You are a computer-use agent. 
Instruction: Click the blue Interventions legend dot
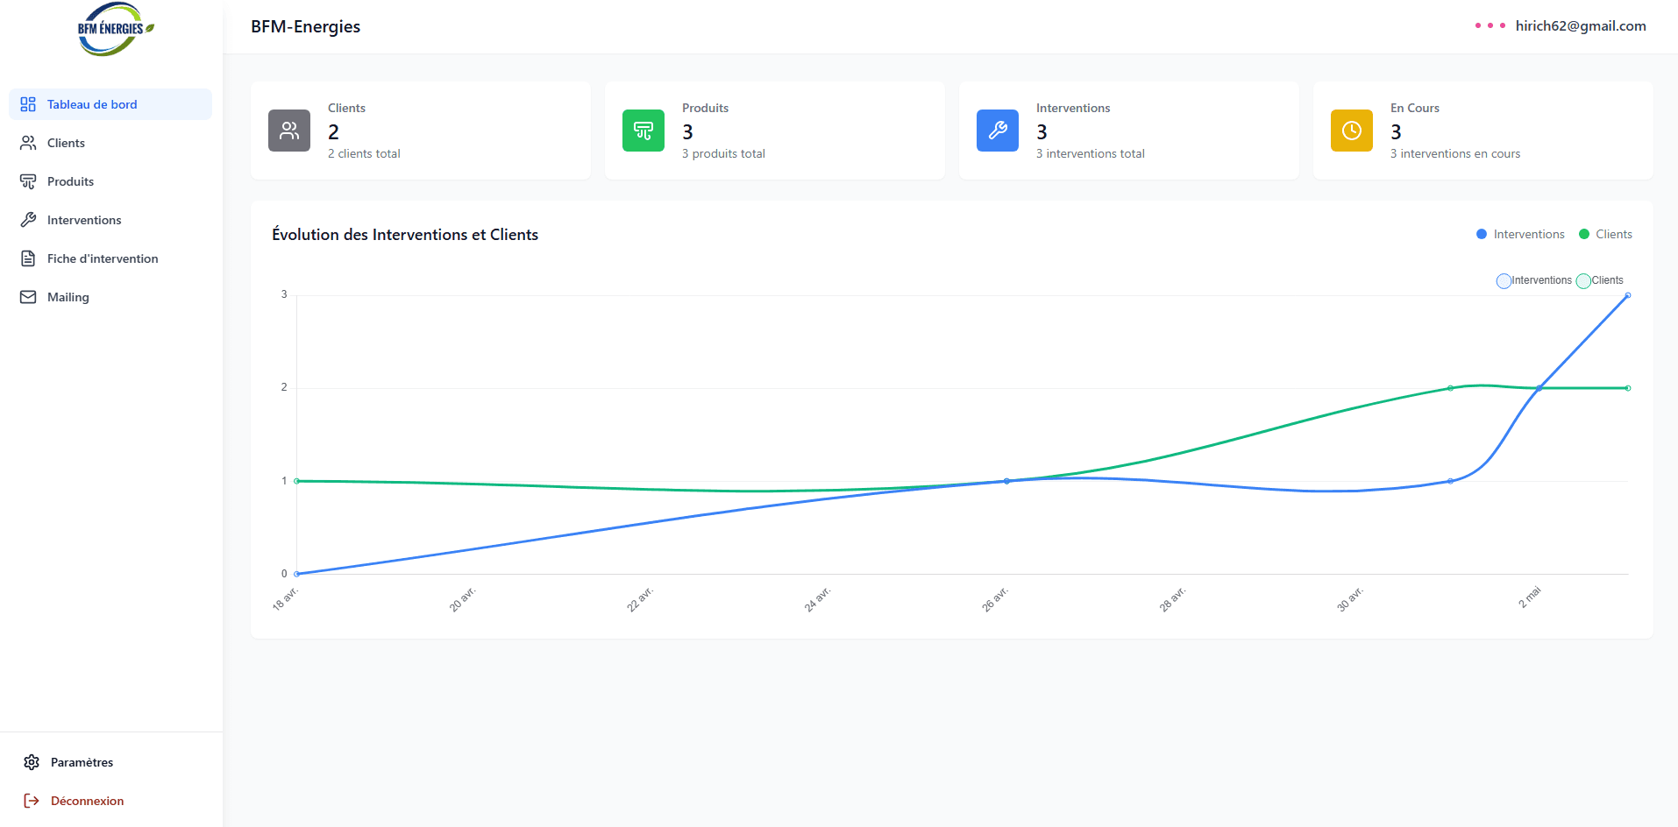pos(1482,234)
